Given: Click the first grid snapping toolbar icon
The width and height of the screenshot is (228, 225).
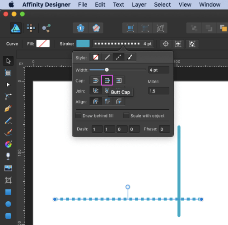Looking at the screenshot, I should [x=130, y=28].
